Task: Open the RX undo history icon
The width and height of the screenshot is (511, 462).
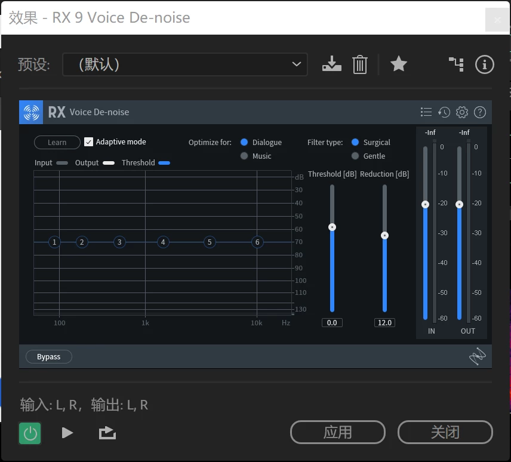Action: click(x=444, y=112)
